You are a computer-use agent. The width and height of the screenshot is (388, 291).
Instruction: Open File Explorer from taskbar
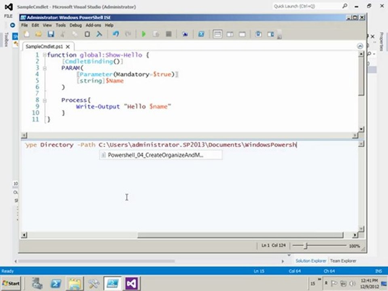[75, 283]
